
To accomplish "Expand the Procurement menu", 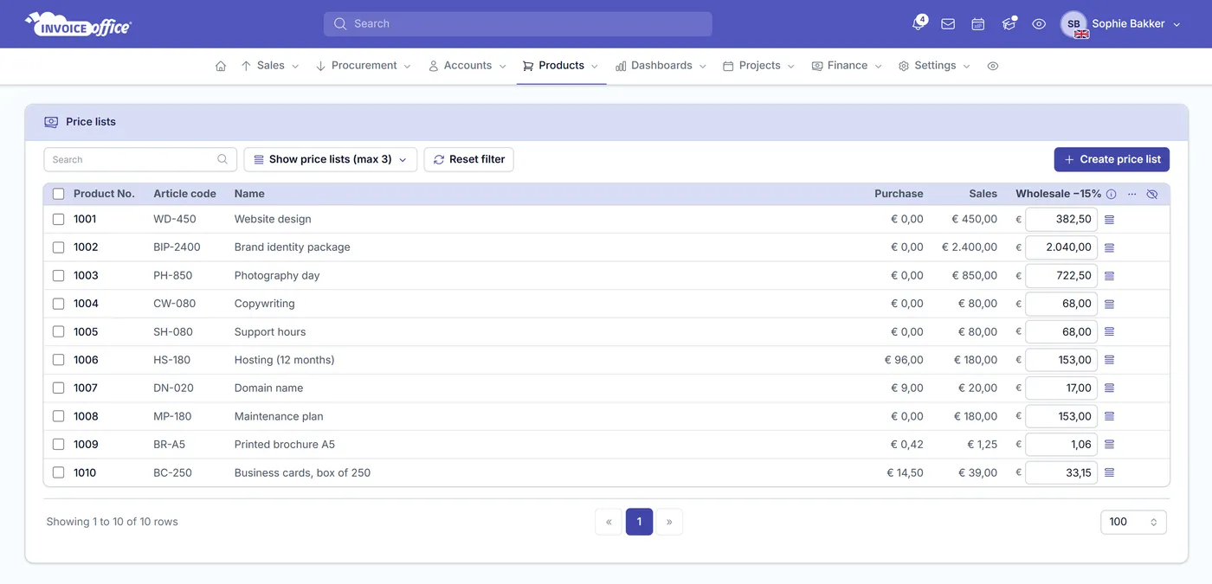I will 364,66.
